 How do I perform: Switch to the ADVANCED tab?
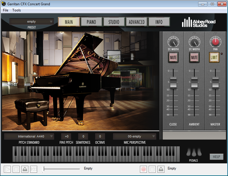137,22
